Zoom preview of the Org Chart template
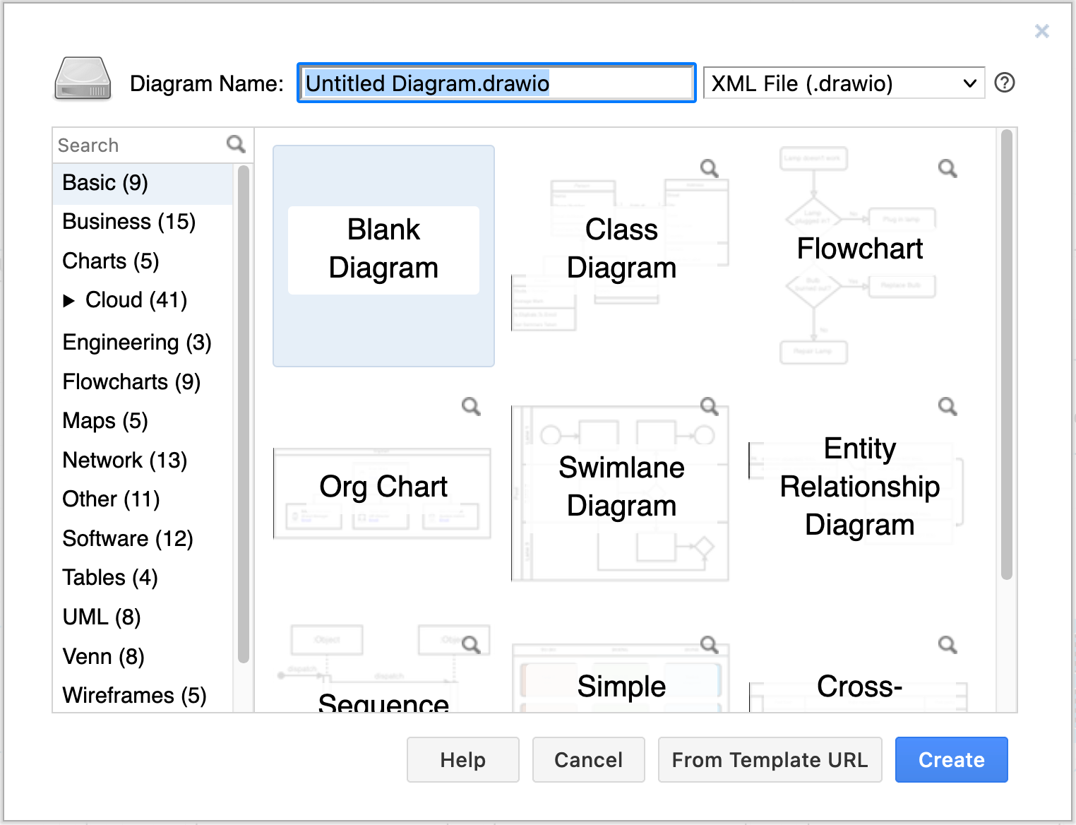Viewport: 1076px width, 825px height. point(471,405)
